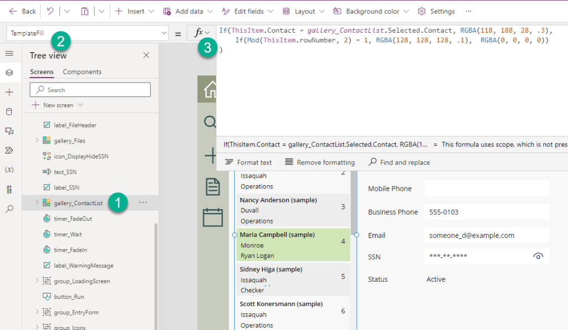Click Find and replace
Viewport: 568px width, 330px height.
coord(399,163)
